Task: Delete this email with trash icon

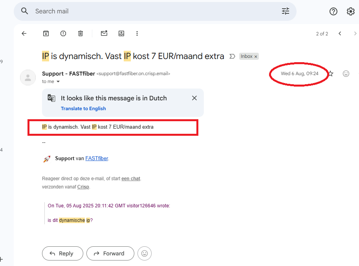Action: pos(81,33)
